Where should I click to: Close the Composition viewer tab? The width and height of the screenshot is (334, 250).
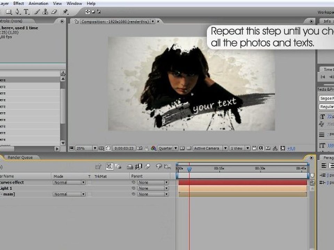tap(158, 22)
